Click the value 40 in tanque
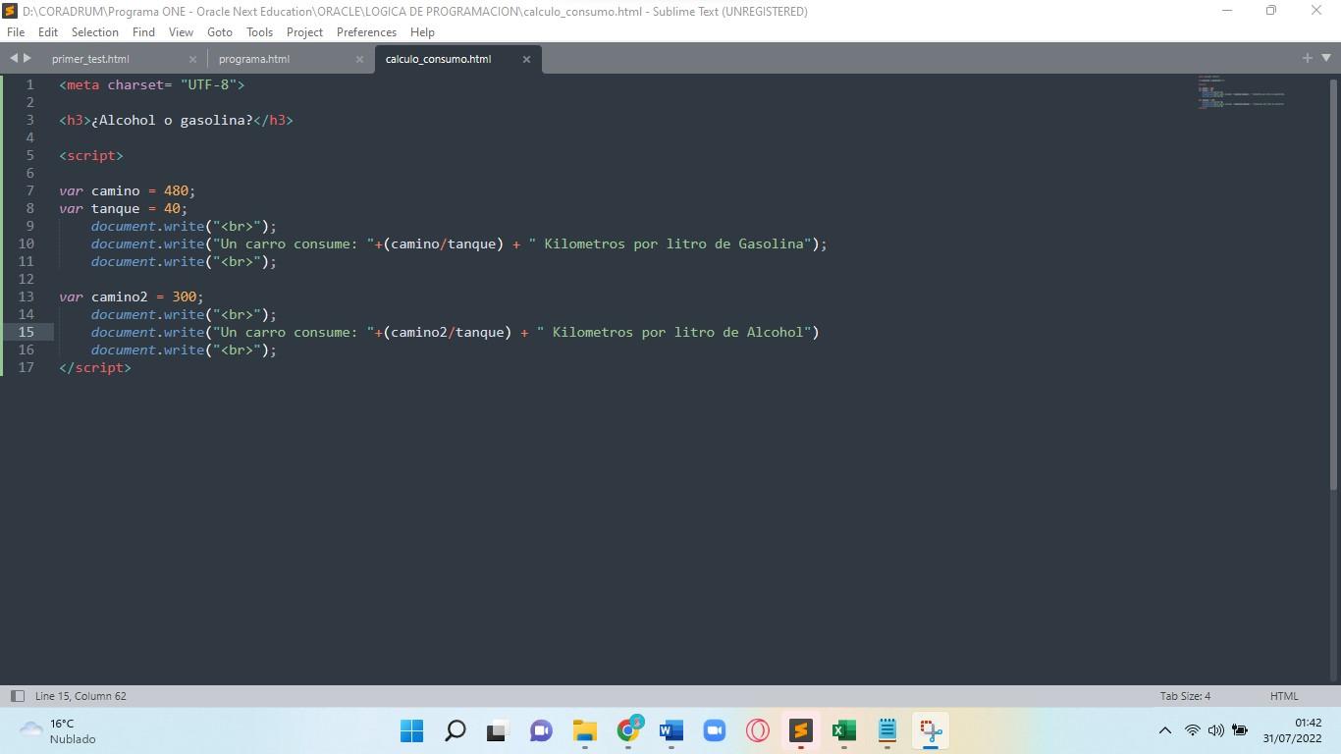This screenshot has width=1341, height=754. 172,208
